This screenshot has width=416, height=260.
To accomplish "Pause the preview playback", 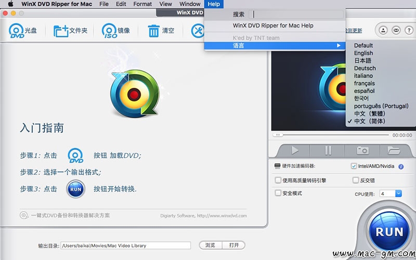I will 328,150.
